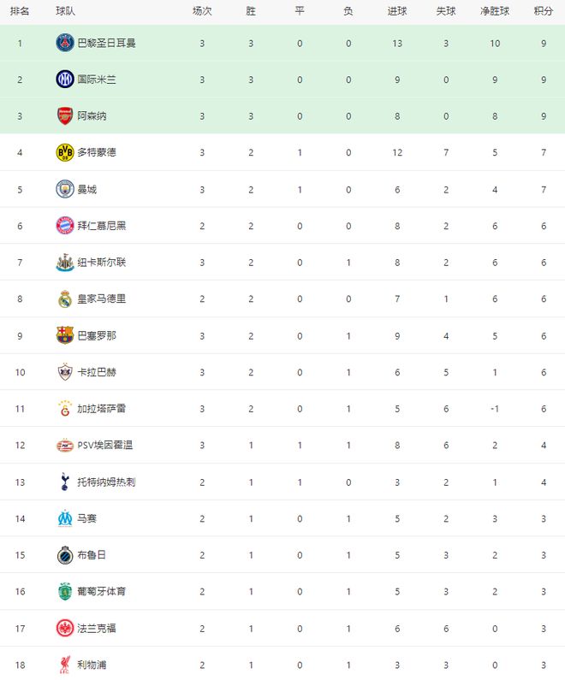Viewport: 565px width, 680px height.
Task: Click the Real Madrid club crest
Action: [65, 299]
